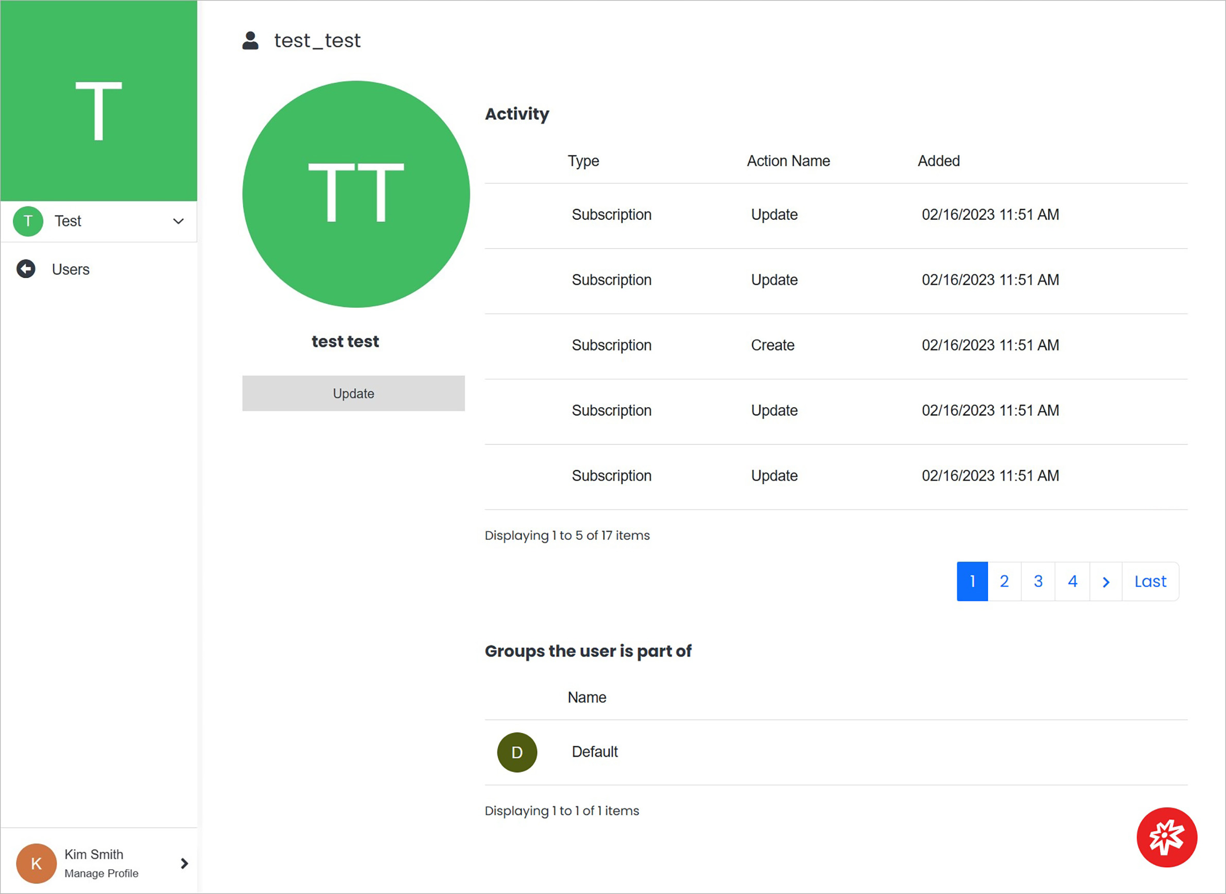
Task: Click the Activity section heading
Action: 517,114
